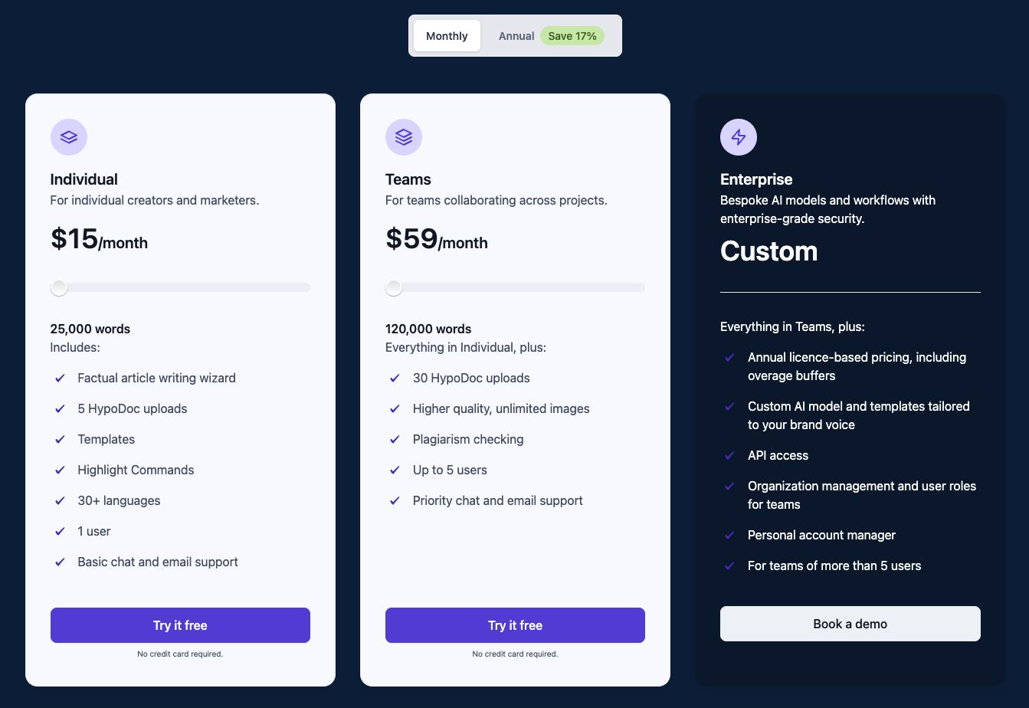Click the checkmark beside 'API access'

pos(729,455)
